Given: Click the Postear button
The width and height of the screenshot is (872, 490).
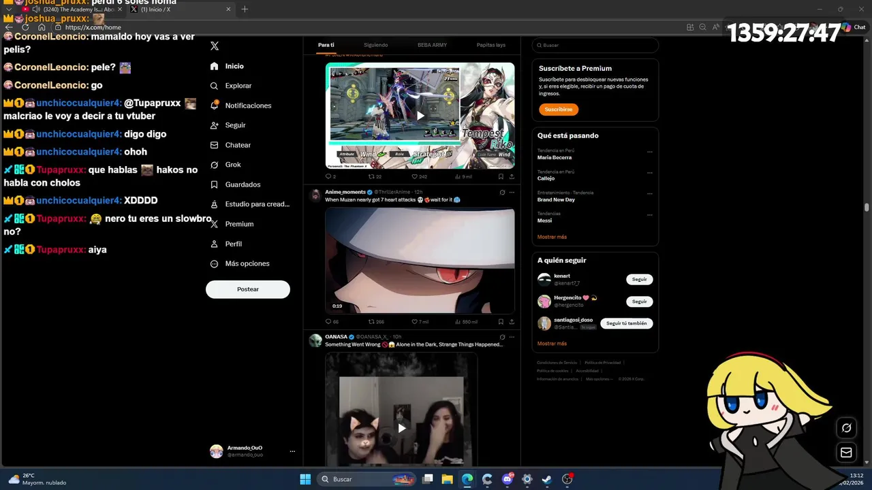Looking at the screenshot, I should pyautogui.click(x=248, y=289).
